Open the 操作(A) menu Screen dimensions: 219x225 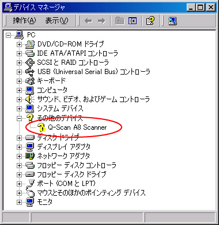click(24, 21)
